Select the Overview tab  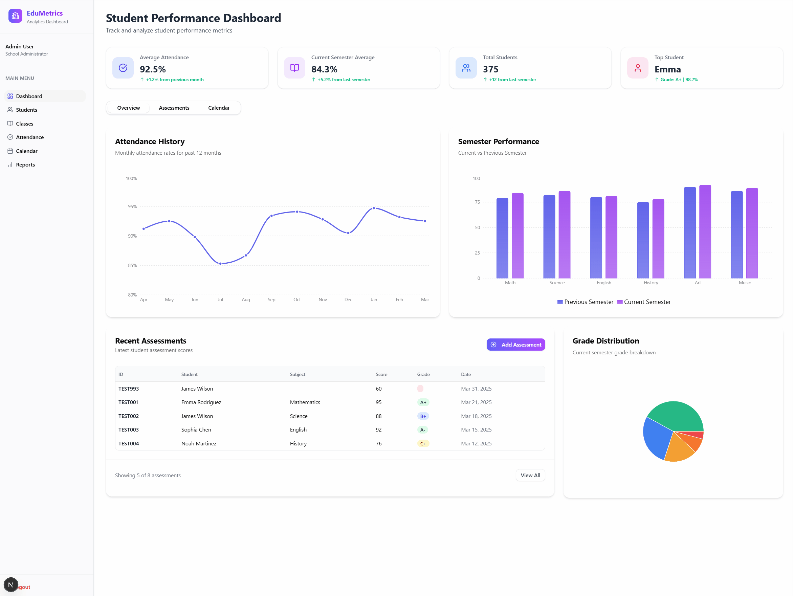tap(128, 108)
